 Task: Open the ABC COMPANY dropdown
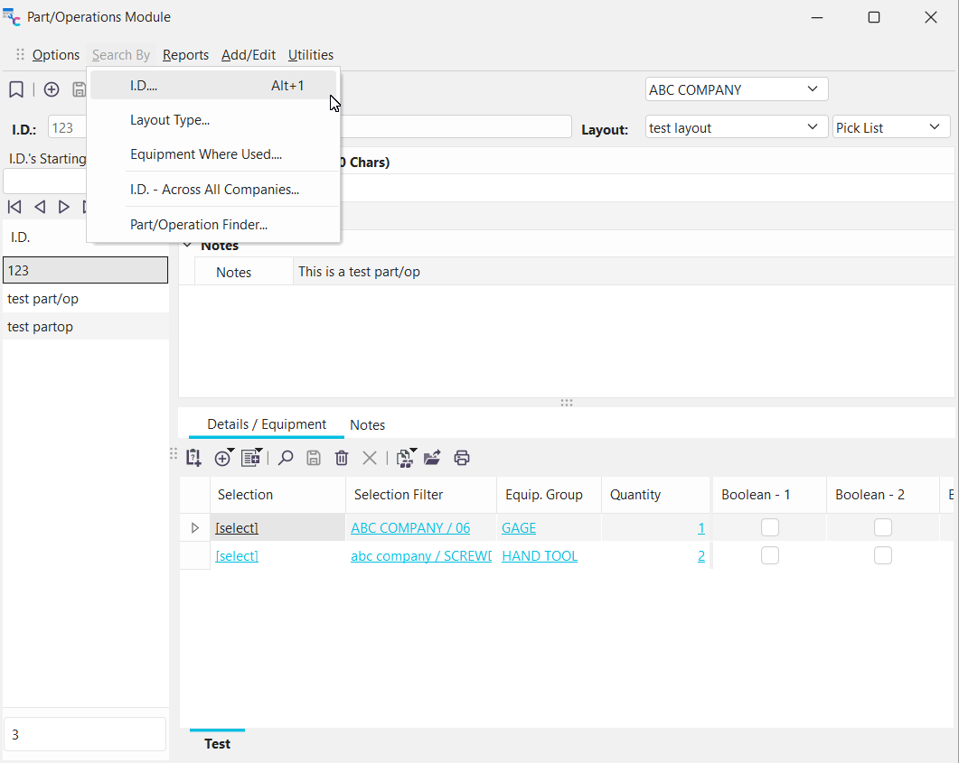(812, 89)
